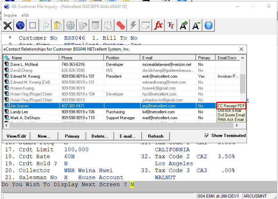Click the red chain links icon
This screenshot has width=278, height=199.
pyautogui.click(x=121, y=25)
